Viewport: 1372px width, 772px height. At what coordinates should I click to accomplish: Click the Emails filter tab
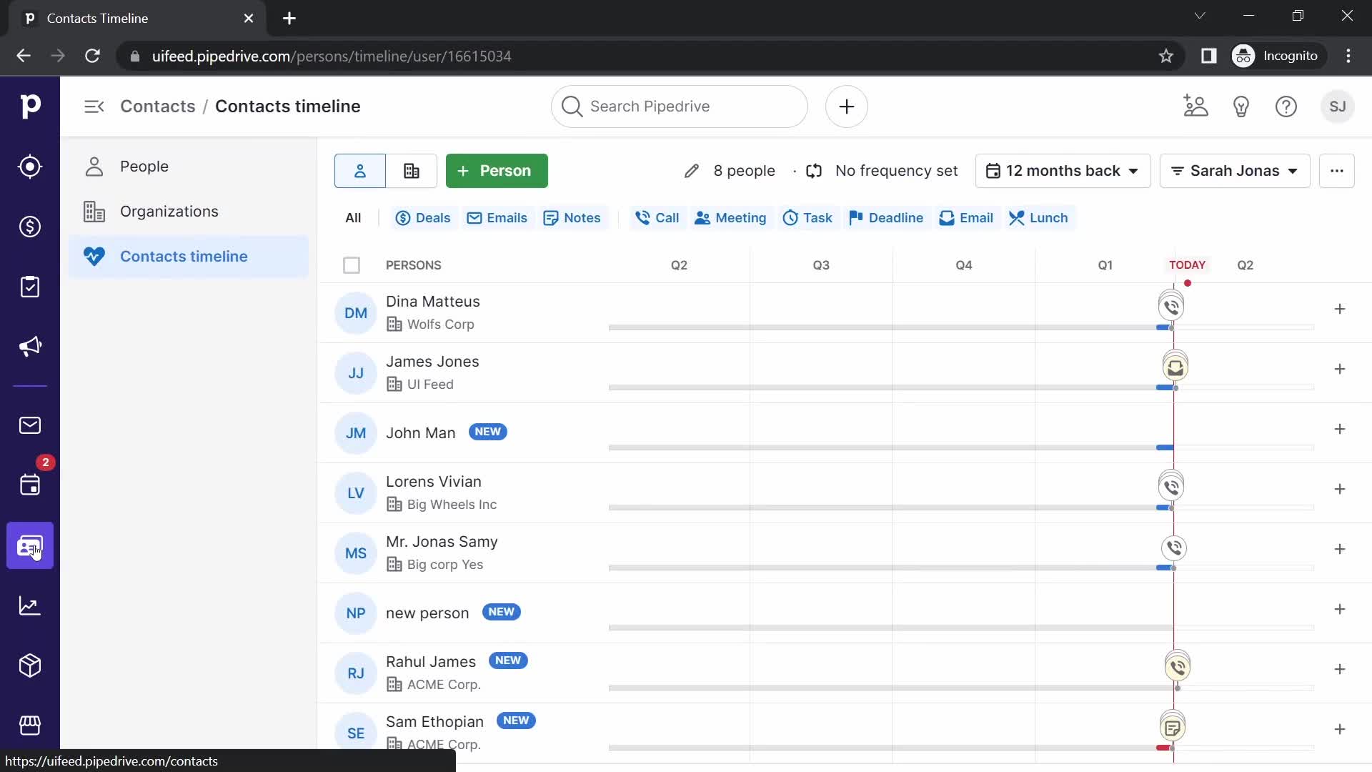(x=497, y=218)
